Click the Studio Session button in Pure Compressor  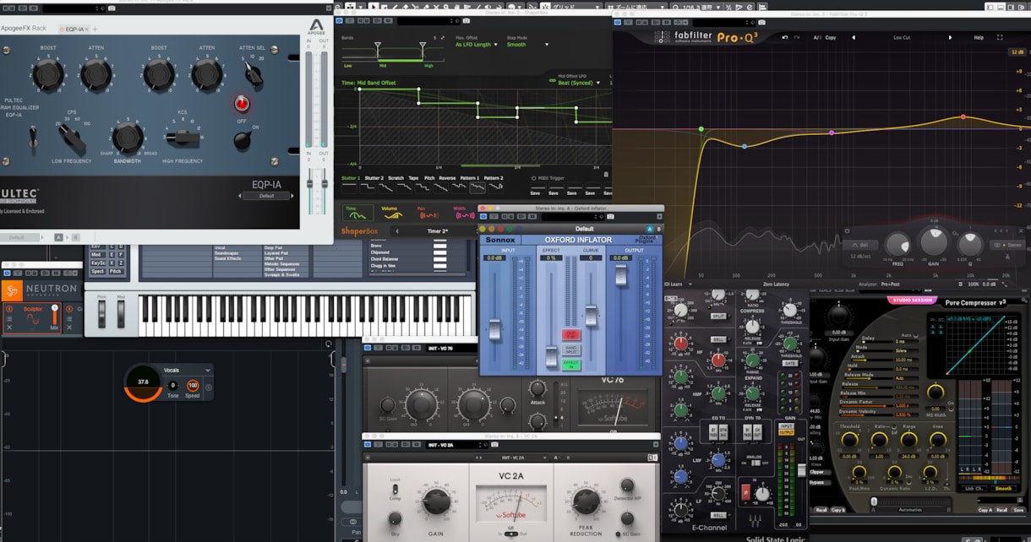pyautogui.click(x=912, y=301)
